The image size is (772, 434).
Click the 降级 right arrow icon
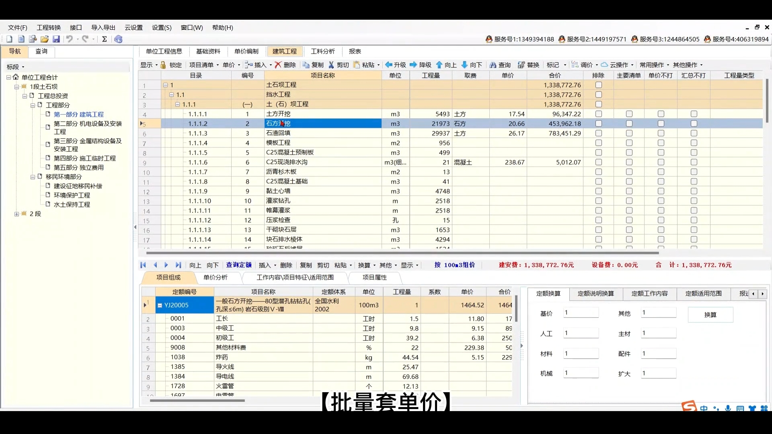pyautogui.click(x=413, y=65)
